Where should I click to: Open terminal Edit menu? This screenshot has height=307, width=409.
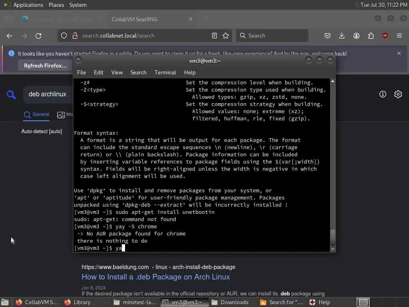[98, 73]
